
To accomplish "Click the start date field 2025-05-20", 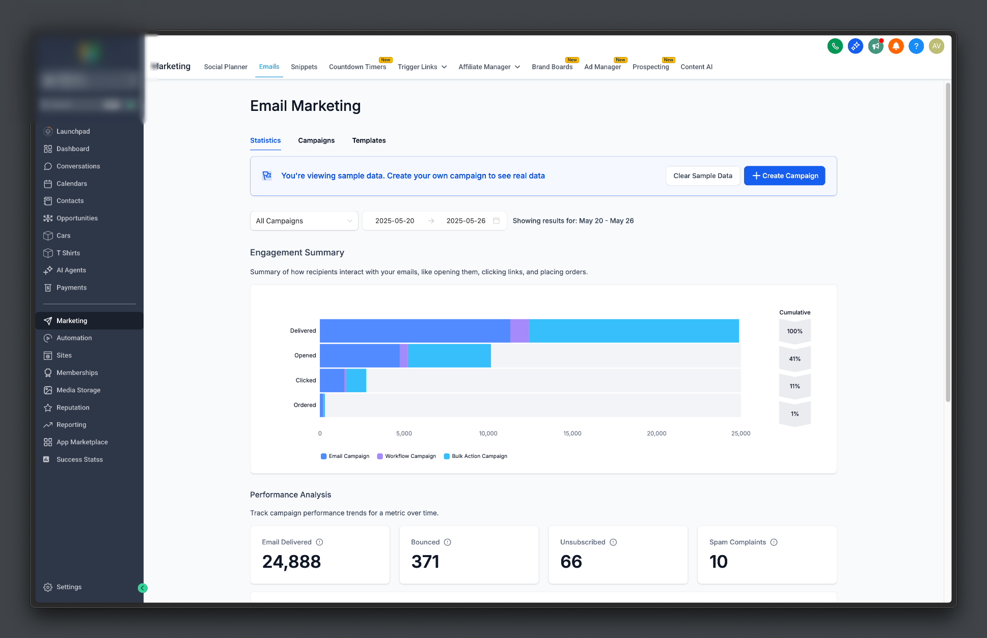I will tap(395, 221).
